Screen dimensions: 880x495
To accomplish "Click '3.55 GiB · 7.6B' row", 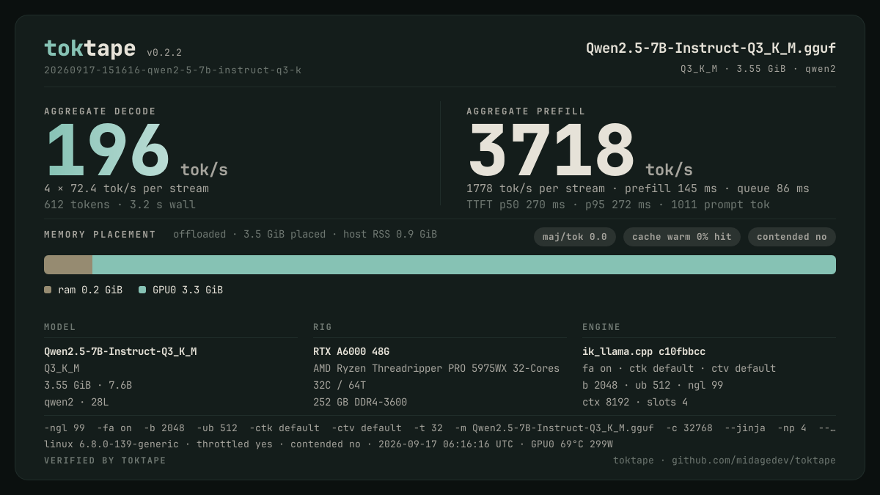I will 88,385.
